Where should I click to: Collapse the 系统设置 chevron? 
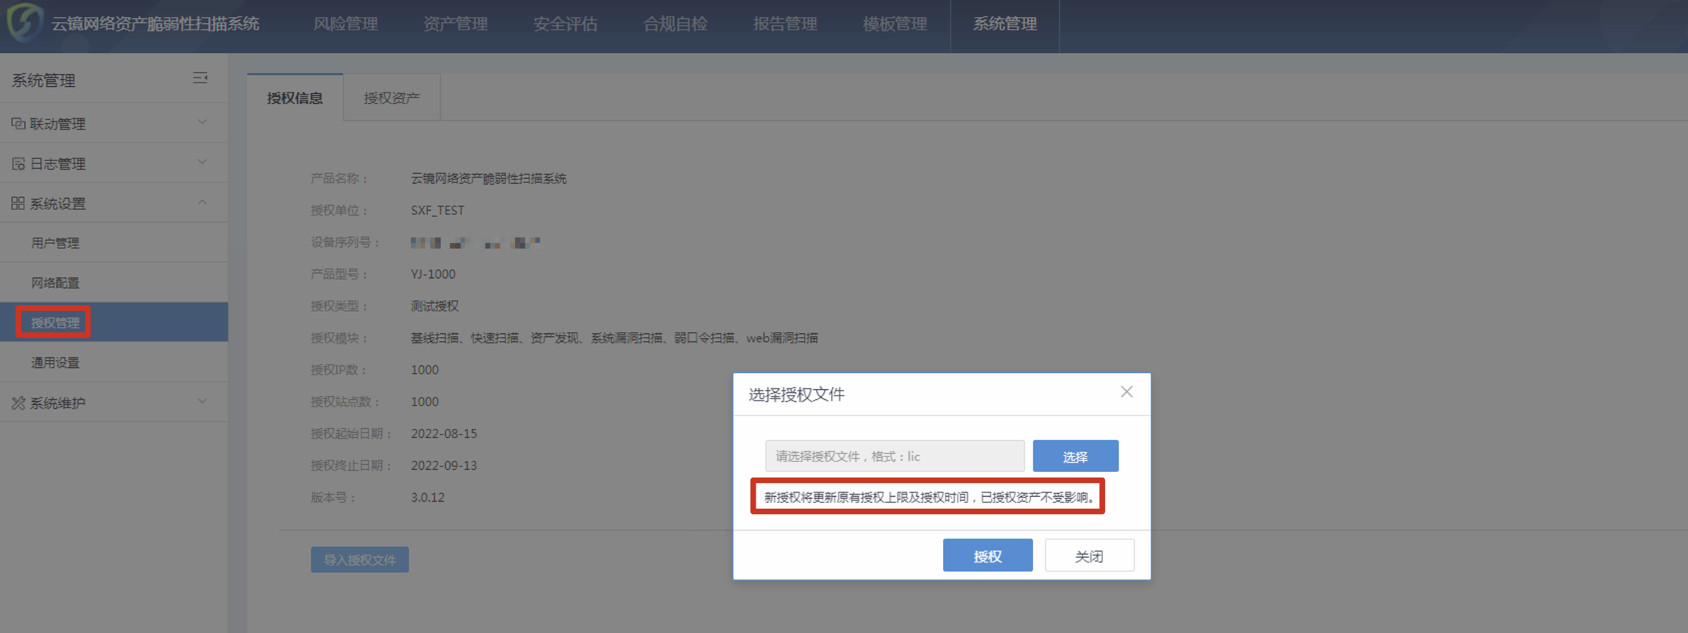pyautogui.click(x=202, y=202)
